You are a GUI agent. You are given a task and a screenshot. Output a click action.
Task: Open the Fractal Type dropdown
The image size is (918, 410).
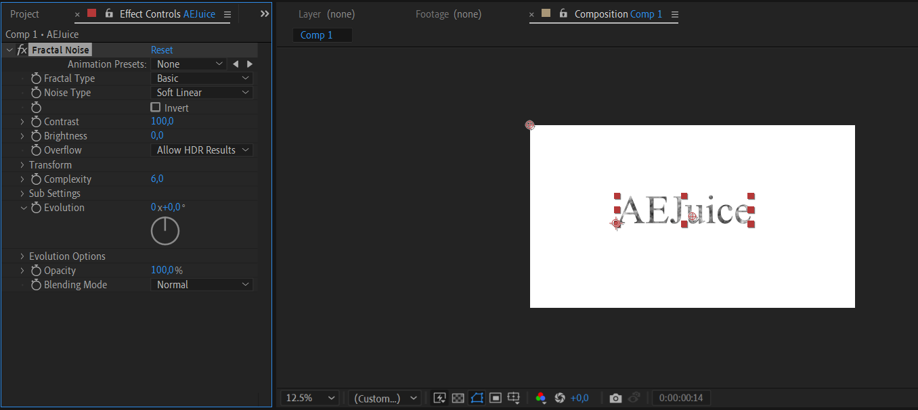coord(202,78)
